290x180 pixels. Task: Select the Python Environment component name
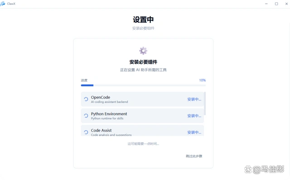[109, 114]
